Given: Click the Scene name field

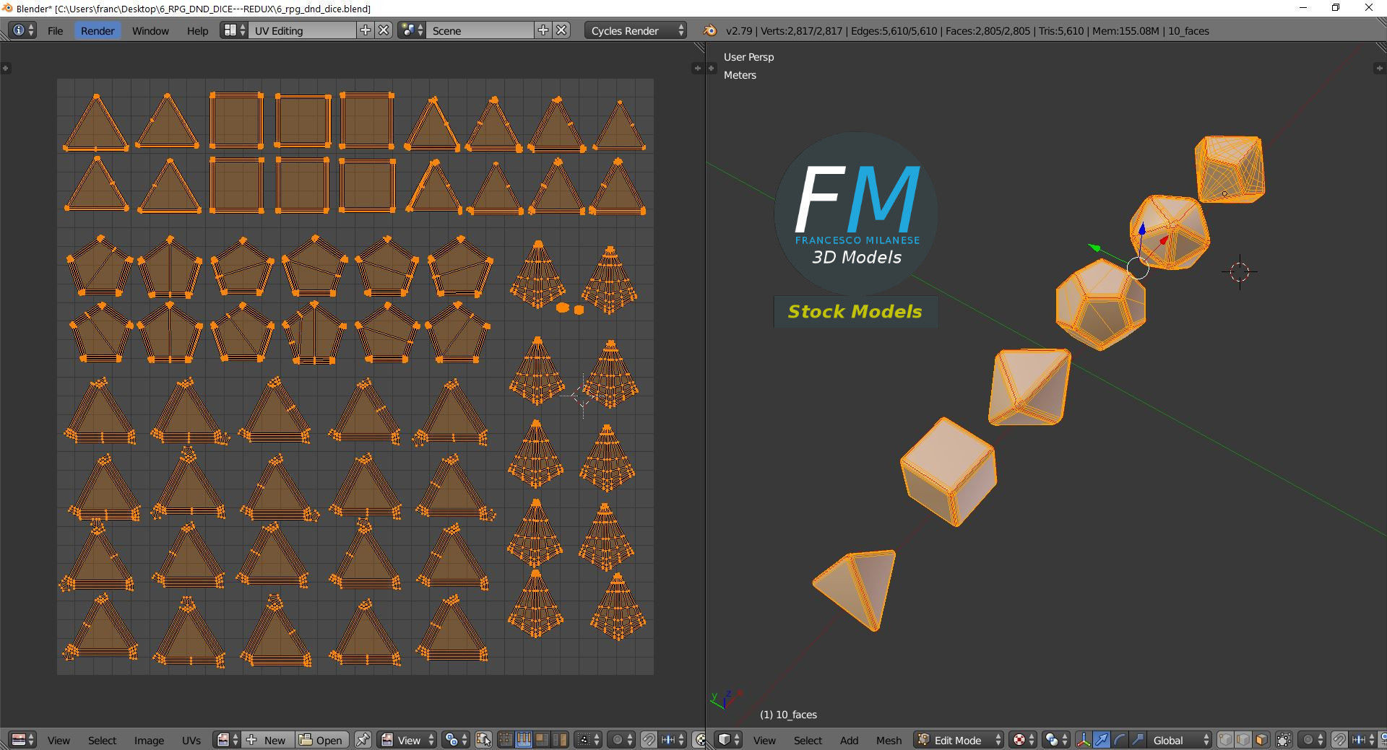Looking at the screenshot, I should click(480, 30).
